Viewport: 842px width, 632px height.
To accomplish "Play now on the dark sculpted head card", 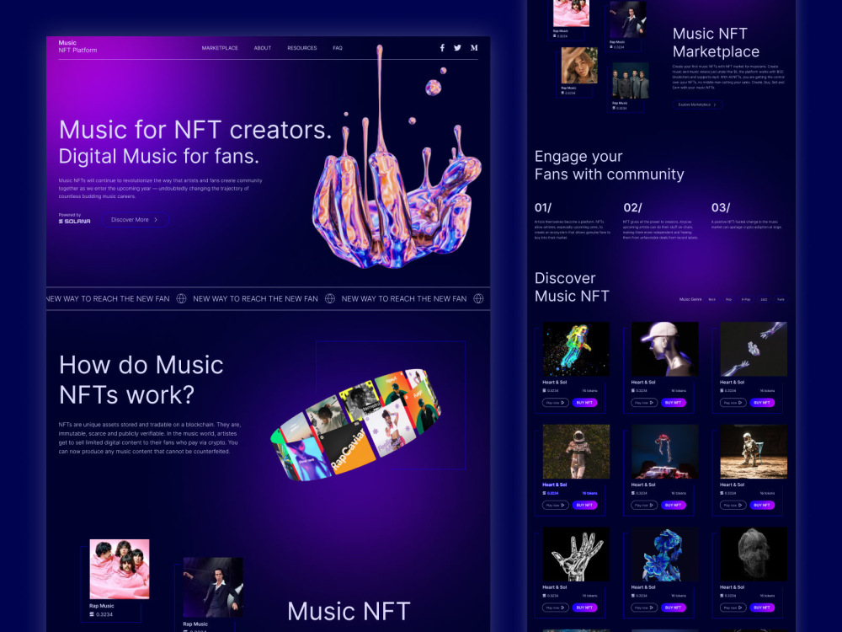I will coord(733,608).
